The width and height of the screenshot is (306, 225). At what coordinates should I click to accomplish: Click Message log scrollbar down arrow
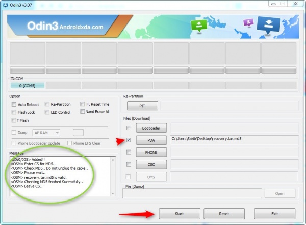(113, 193)
